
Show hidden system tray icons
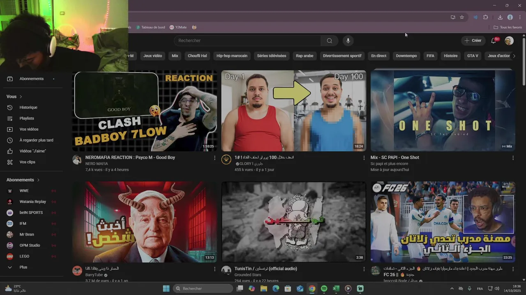452,288
